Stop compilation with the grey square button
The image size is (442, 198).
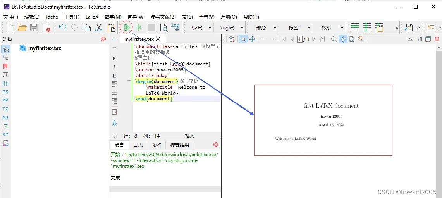151,28
